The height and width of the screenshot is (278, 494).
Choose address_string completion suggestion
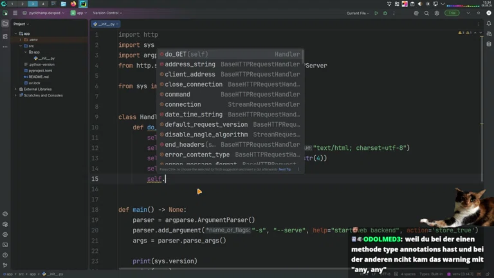point(230,64)
